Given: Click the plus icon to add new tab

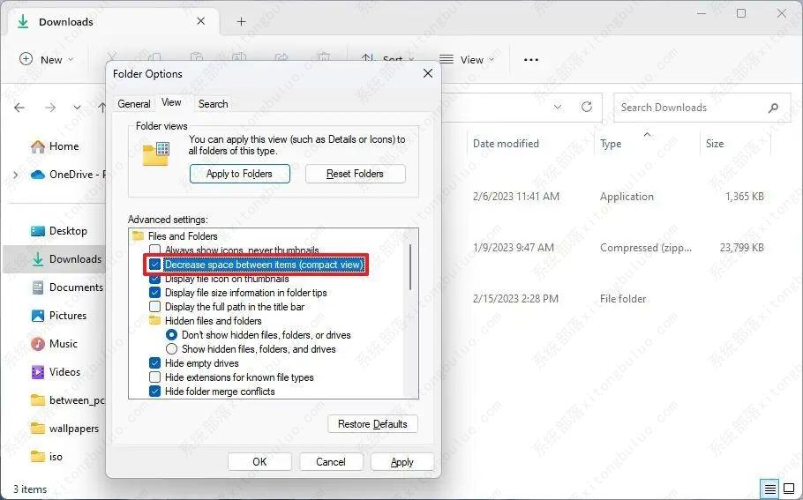Looking at the screenshot, I should coord(241,21).
